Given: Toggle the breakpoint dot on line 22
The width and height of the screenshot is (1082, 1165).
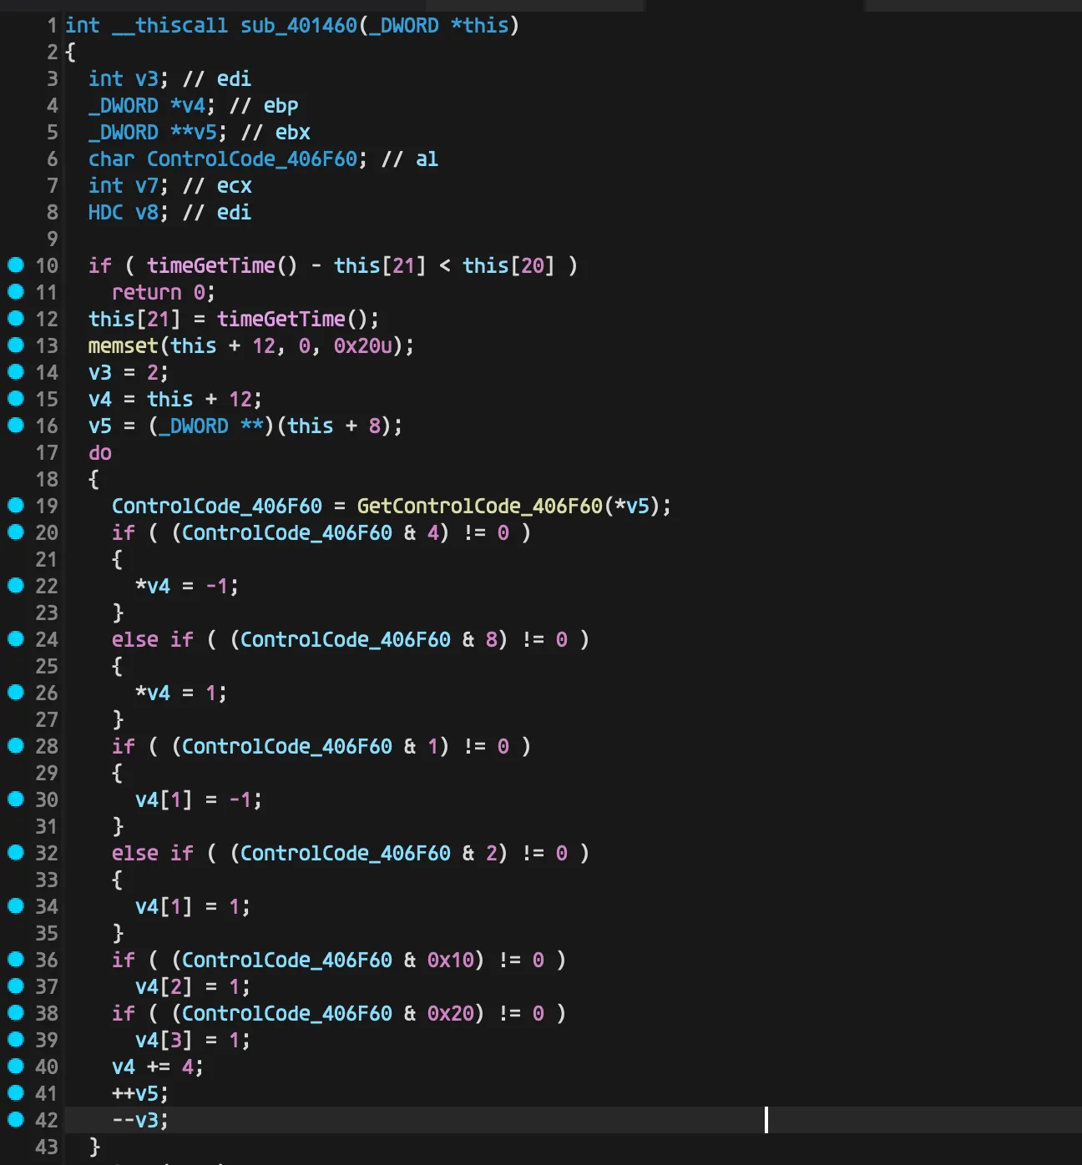Looking at the screenshot, I should (x=16, y=586).
